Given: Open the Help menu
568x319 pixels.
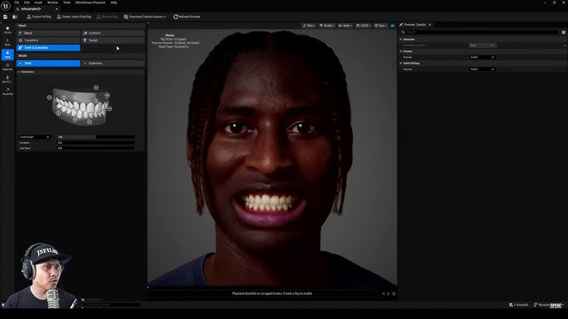Looking at the screenshot, I should tap(113, 2).
